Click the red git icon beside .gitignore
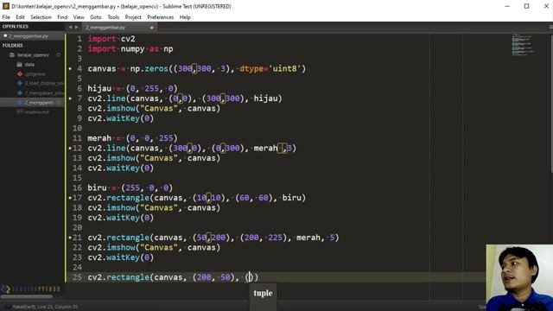 tap(20, 74)
